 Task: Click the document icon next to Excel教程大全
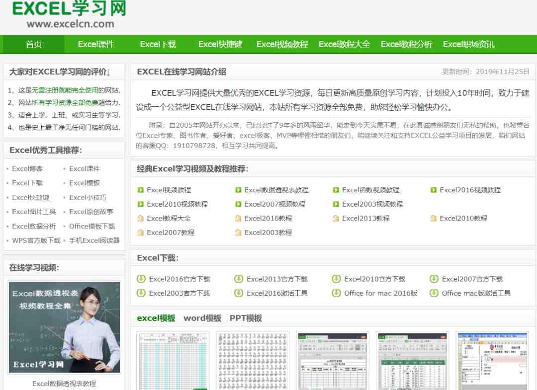coord(140,218)
